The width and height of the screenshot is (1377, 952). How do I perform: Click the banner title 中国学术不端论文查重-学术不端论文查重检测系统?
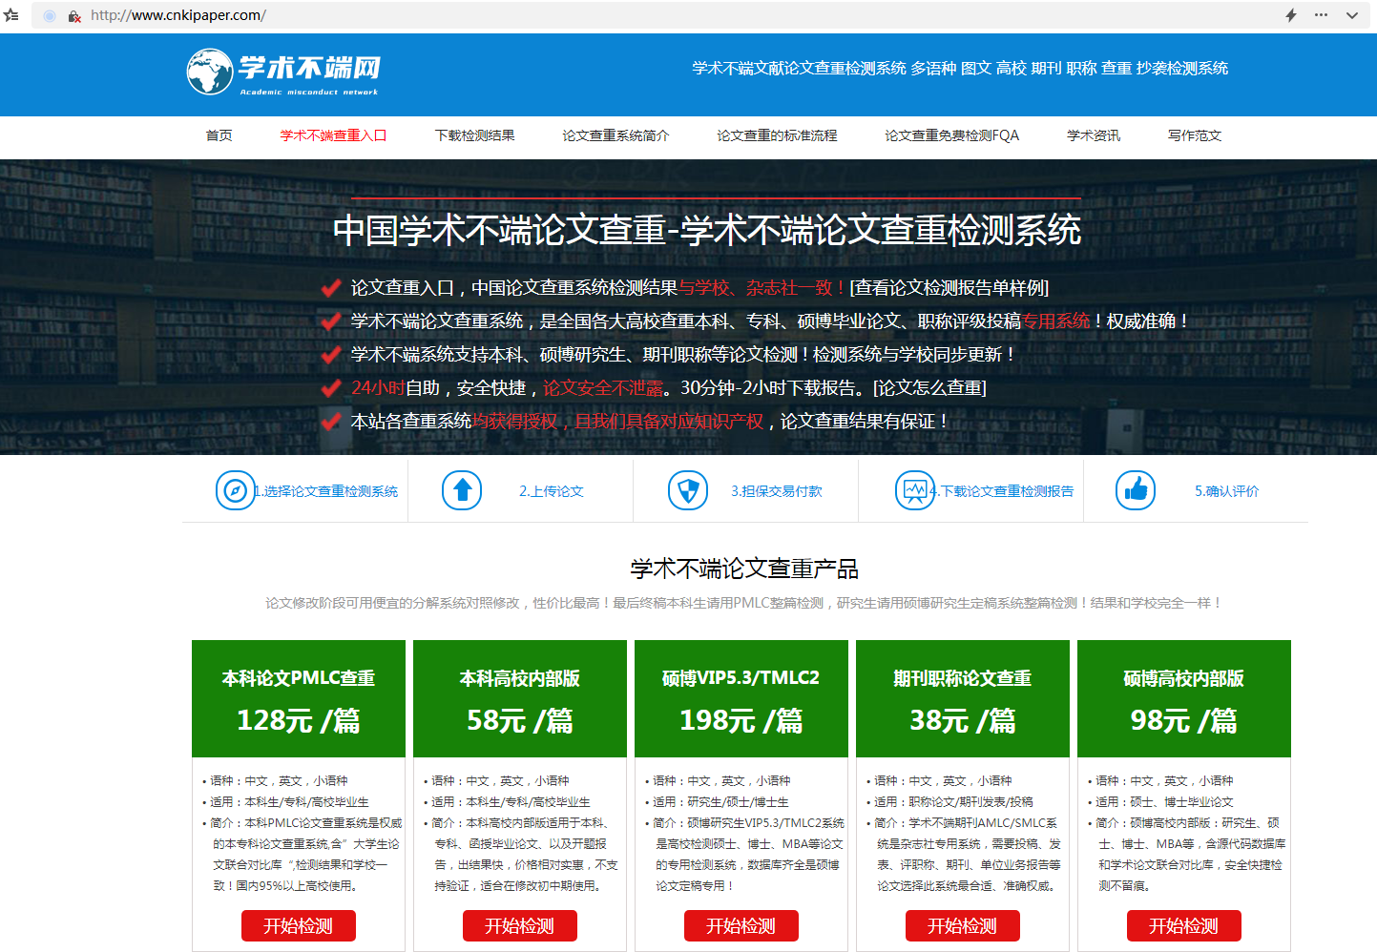point(707,230)
